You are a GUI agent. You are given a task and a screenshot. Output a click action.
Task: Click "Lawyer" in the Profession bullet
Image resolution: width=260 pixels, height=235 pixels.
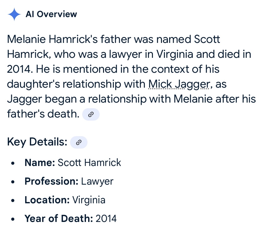[97, 181]
